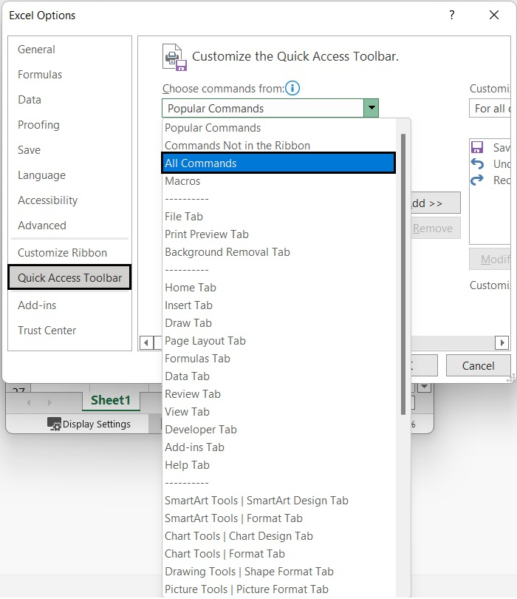Select Review Tab in dropdown list
The image size is (517, 599).
[278, 394]
